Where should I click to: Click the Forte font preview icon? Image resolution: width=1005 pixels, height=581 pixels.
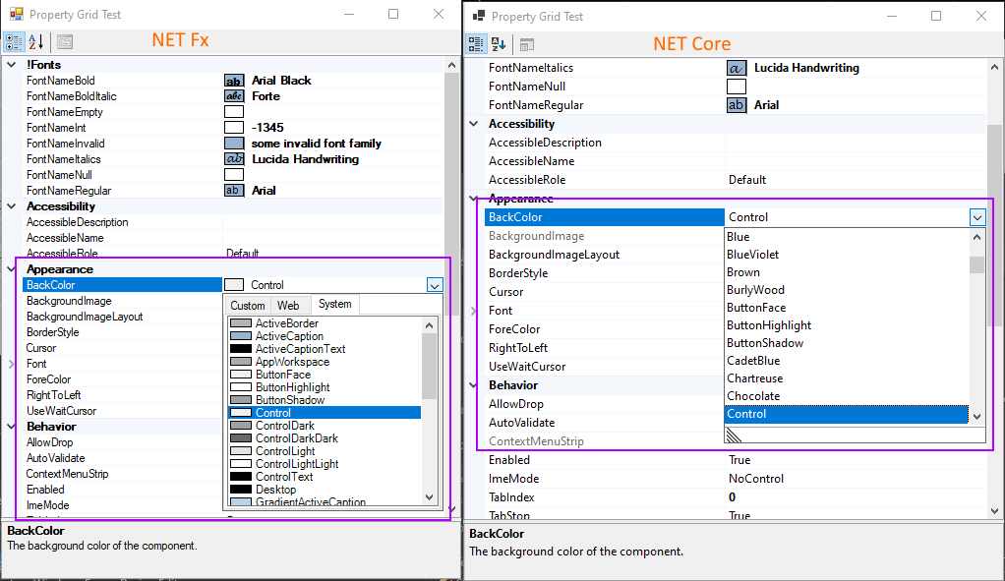click(x=234, y=96)
